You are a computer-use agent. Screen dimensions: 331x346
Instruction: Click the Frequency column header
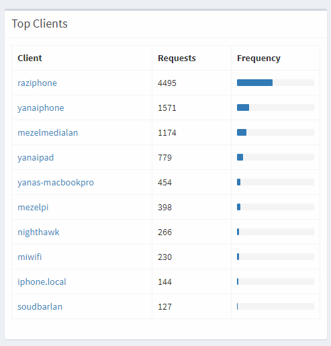click(x=258, y=58)
